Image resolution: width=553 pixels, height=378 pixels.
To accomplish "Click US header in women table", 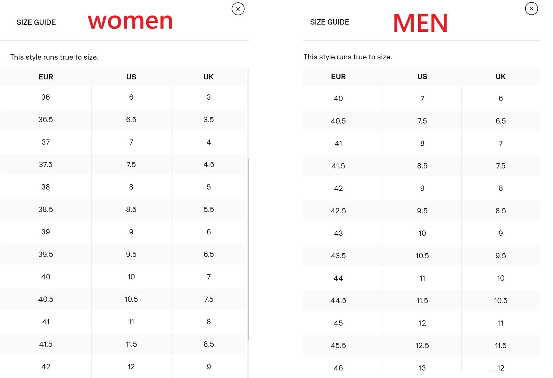I will coord(131,77).
